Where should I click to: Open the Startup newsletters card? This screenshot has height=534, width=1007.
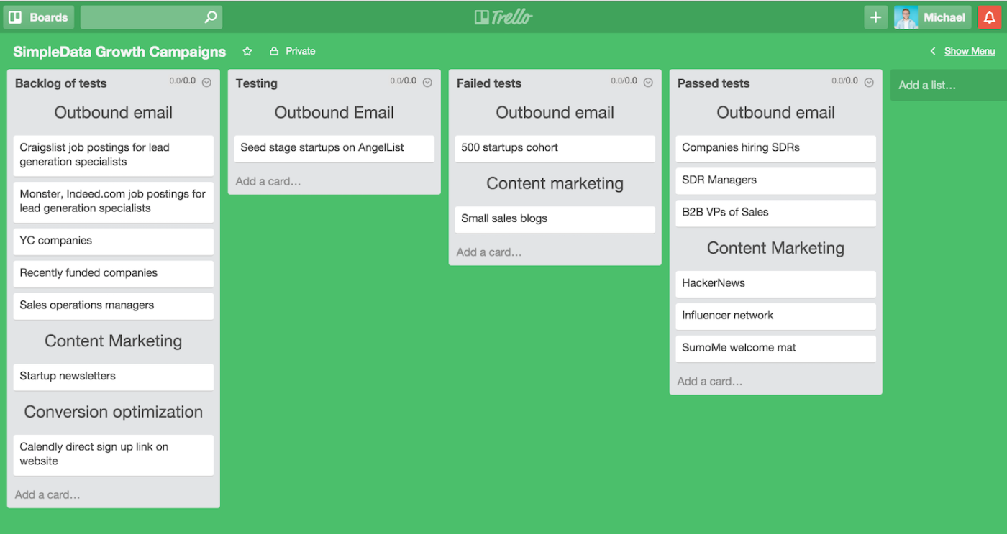point(114,377)
